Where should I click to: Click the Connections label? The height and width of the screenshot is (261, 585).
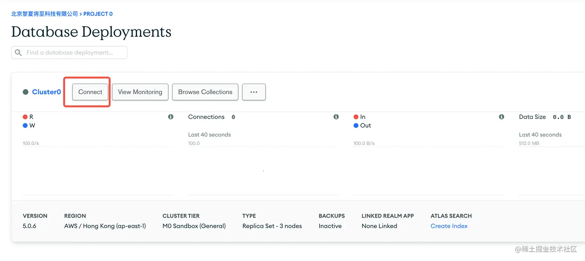(206, 117)
